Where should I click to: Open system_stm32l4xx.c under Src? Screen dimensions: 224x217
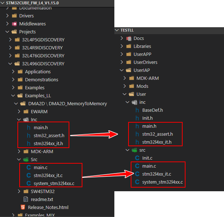coord(54,184)
